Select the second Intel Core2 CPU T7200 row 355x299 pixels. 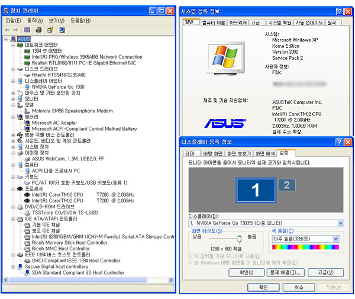pyautogui.click(x=79, y=201)
